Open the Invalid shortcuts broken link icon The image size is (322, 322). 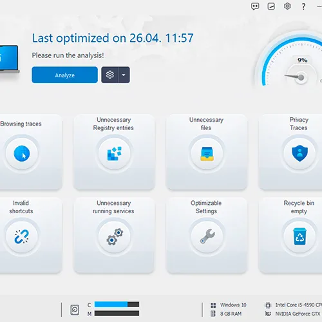[22, 236]
